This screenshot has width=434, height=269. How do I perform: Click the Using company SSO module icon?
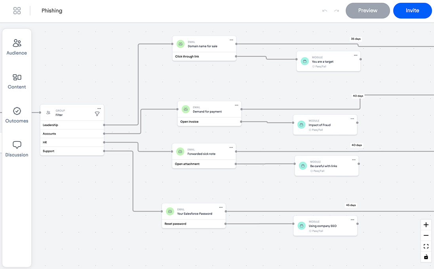[x=302, y=226]
